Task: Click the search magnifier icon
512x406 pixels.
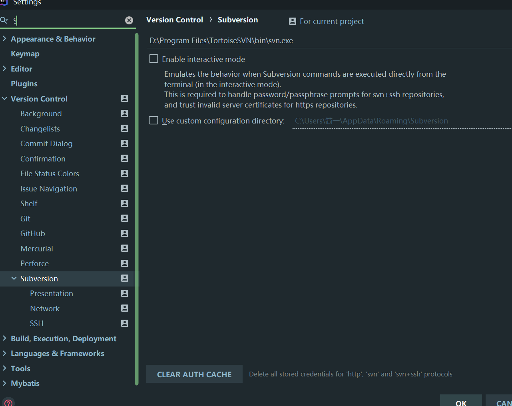Action: click(x=4, y=20)
